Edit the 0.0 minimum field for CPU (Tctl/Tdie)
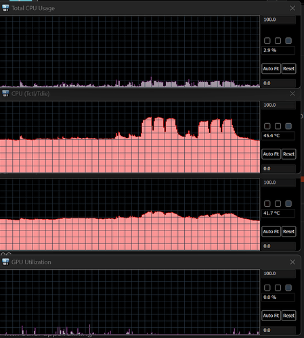Image resolution: width=304 pixels, height=338 pixels. click(x=278, y=168)
